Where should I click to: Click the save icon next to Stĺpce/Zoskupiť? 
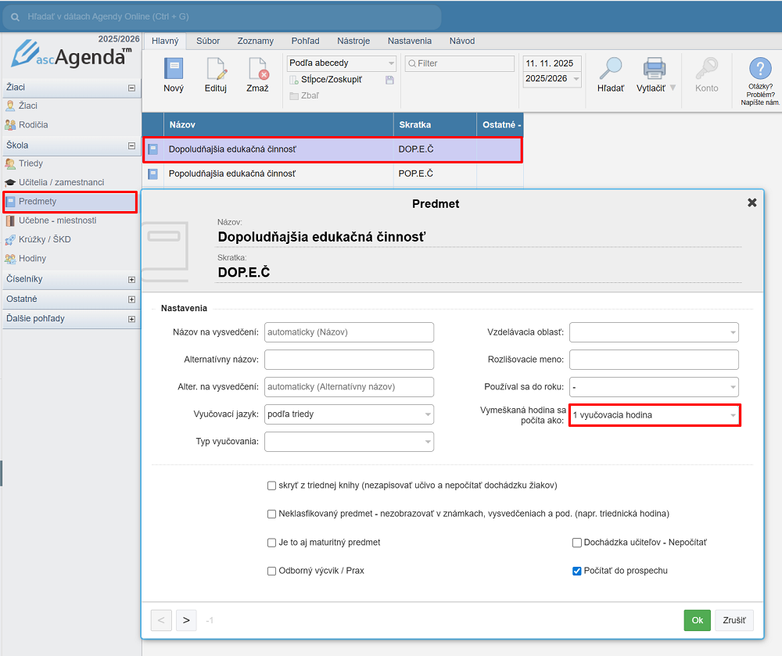[x=390, y=80]
